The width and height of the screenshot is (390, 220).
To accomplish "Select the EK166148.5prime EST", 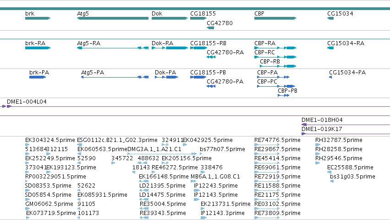I will pos(144,181).
